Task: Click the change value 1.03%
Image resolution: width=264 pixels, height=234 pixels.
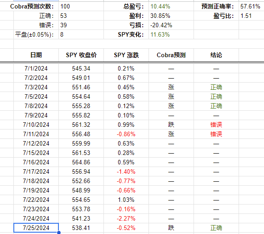Action: click(126, 200)
